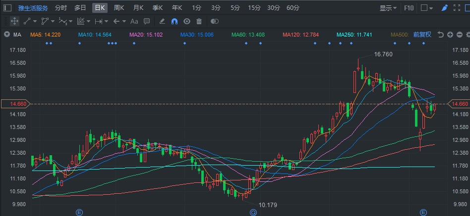Switch to 5分 five-minute chart
Viewport: 470px width, 216px height.
click(x=235, y=8)
